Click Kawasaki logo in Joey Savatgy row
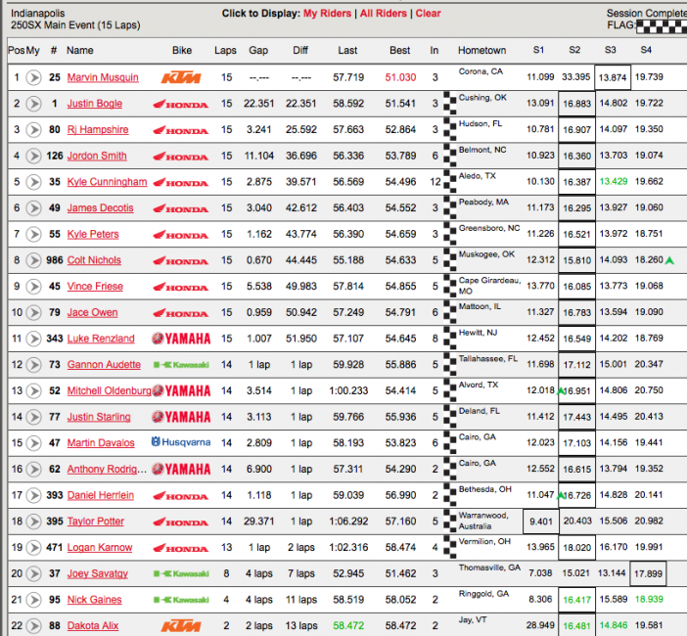687x636 pixels. coord(181,573)
